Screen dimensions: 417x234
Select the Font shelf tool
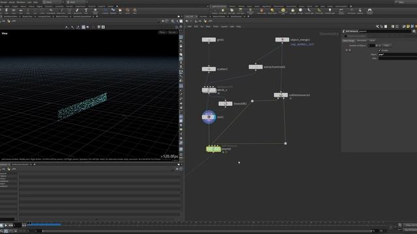point(85,11)
